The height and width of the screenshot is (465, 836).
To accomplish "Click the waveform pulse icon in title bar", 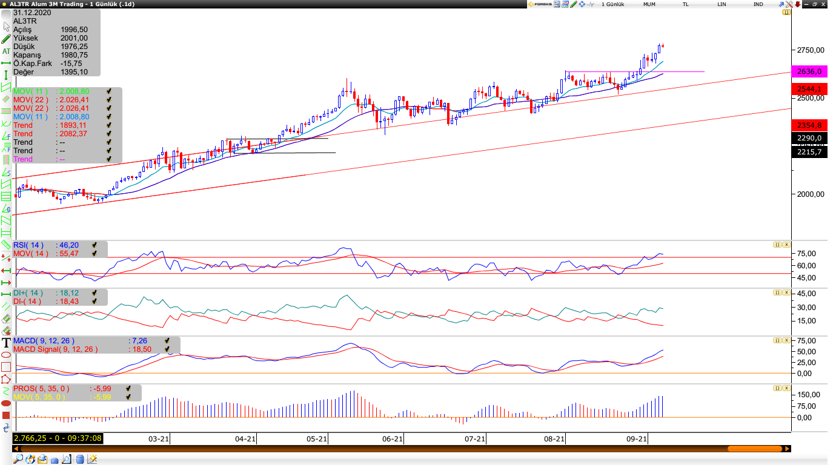I will [x=591, y=4].
